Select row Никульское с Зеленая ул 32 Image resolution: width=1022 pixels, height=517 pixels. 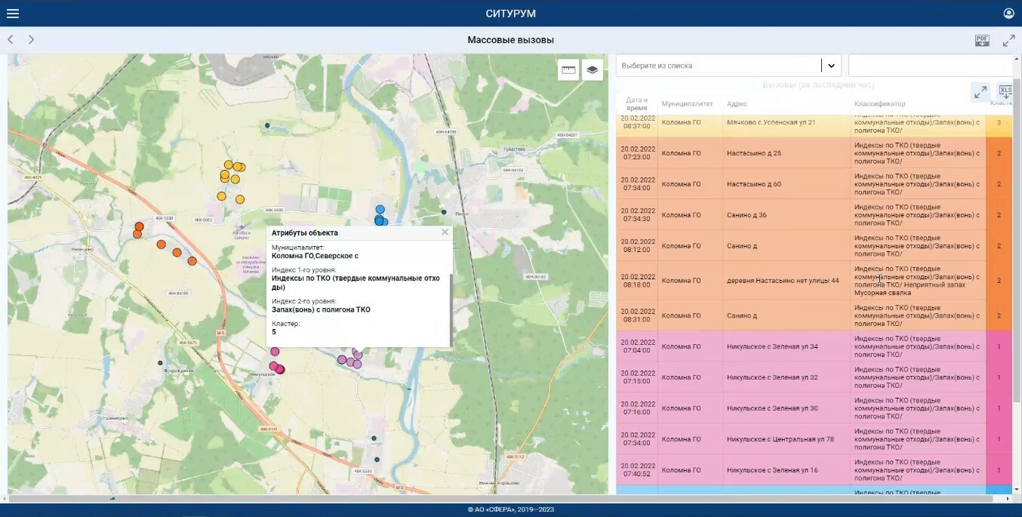pos(814,377)
